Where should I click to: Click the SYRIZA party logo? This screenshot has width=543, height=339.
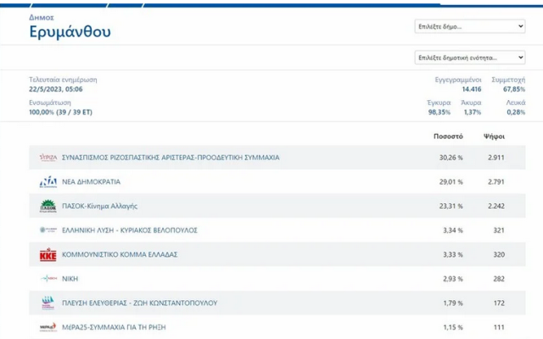pyautogui.click(x=48, y=158)
